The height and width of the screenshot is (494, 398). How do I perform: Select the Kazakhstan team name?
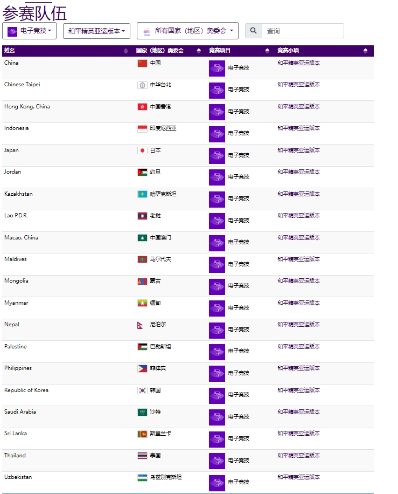[18, 194]
